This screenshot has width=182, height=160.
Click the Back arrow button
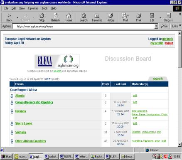pos(9,17)
